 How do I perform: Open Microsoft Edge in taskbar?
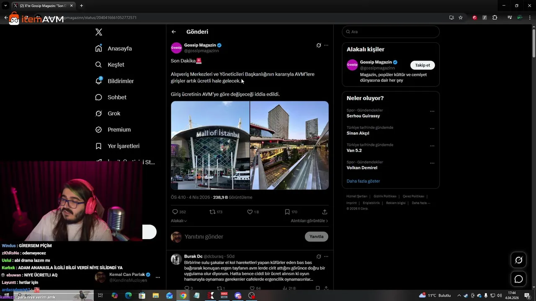click(128, 296)
